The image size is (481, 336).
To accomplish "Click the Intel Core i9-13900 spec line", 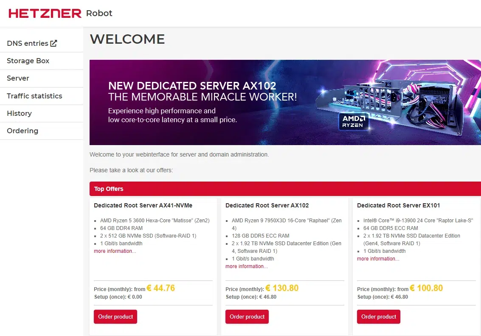I will [x=418, y=221].
